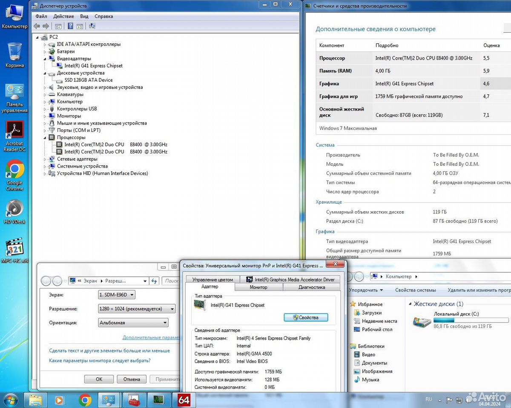Click the Свойства button in adapter dialog
This screenshot has height=408, width=511.
click(306, 317)
